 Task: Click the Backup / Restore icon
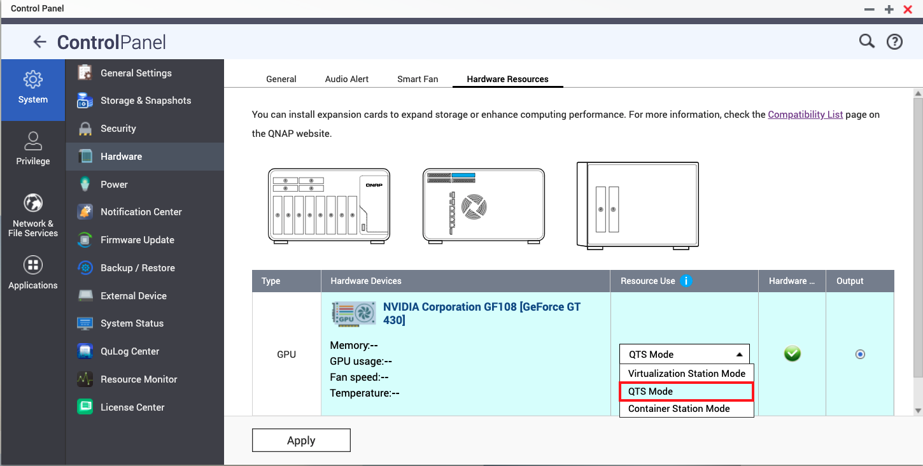(85, 268)
